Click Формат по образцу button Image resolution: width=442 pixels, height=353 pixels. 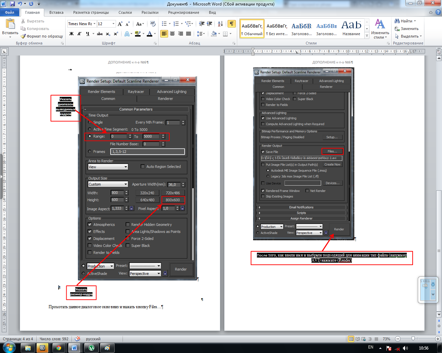coord(42,36)
